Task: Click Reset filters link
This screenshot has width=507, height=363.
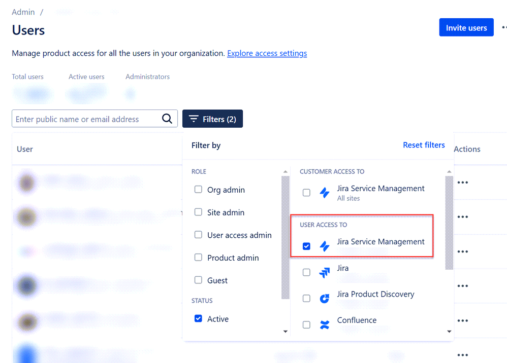Action: pyautogui.click(x=424, y=145)
